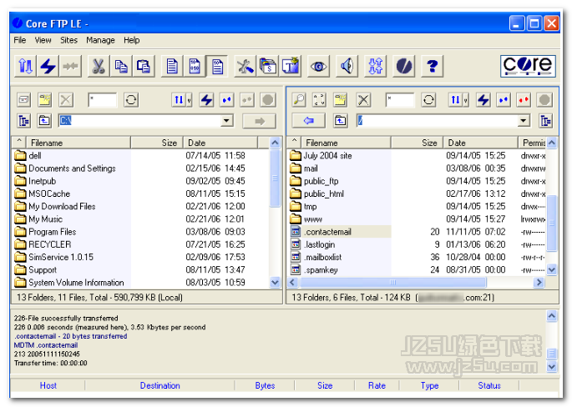Image resolution: width=572 pixels, height=407 pixels.
Task: Click the local panel filter input field
Action: [x=103, y=100]
